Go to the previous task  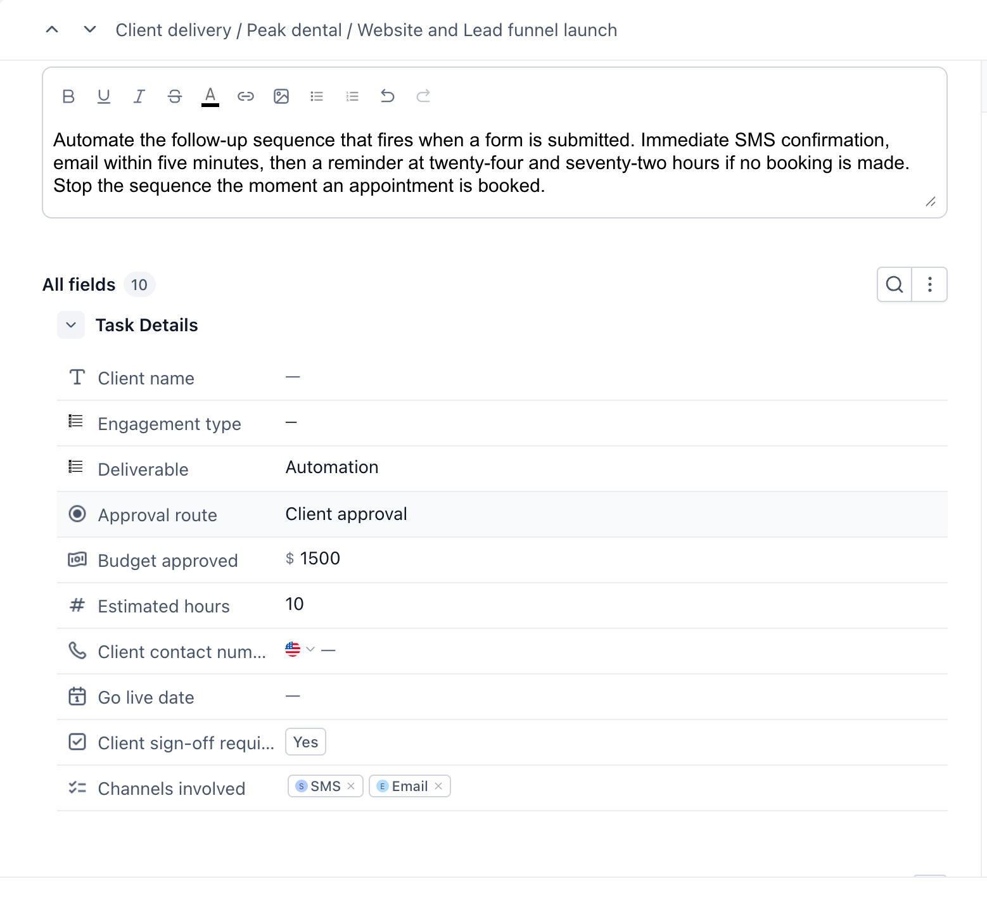click(53, 30)
